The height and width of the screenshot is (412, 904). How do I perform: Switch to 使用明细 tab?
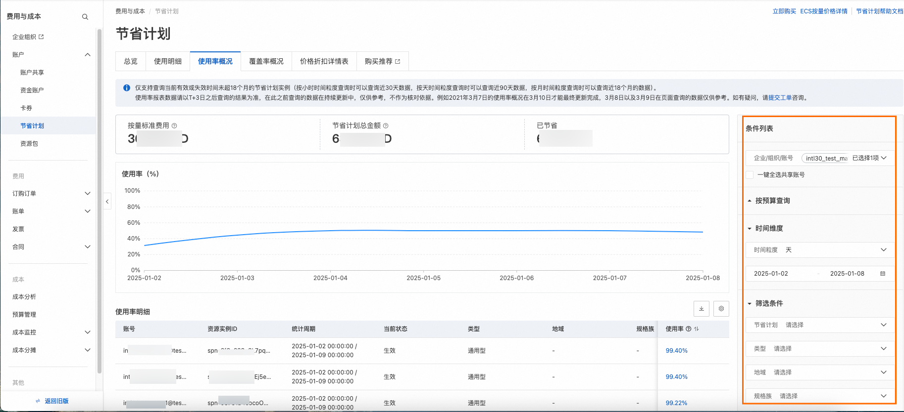[x=168, y=61]
